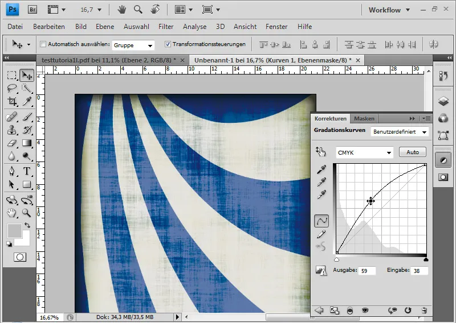The image size is (456, 323).
Task: Reset default foreground and background colors
Action: (9, 244)
